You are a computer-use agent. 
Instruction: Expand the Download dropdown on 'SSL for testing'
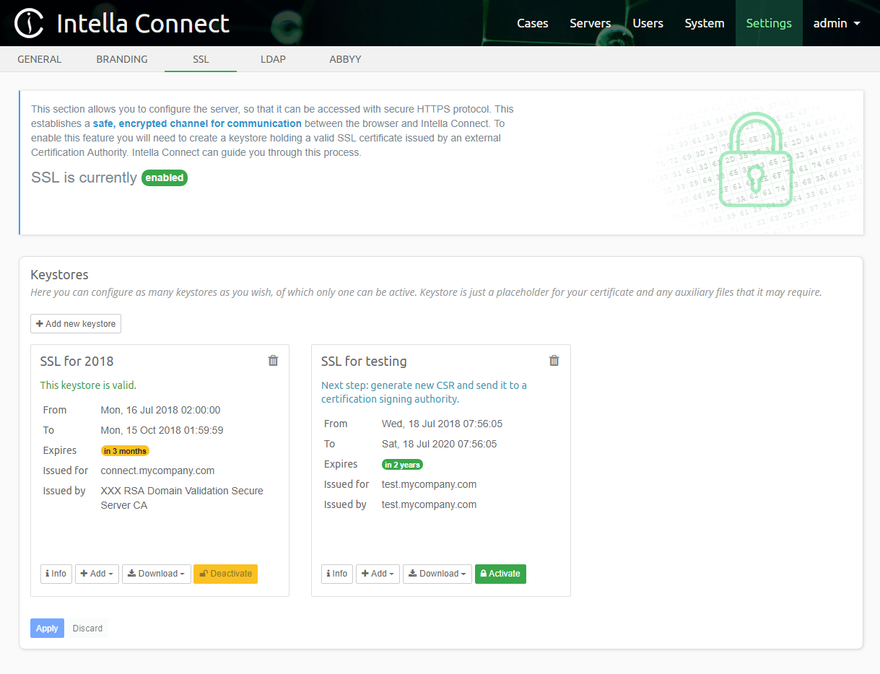point(437,574)
